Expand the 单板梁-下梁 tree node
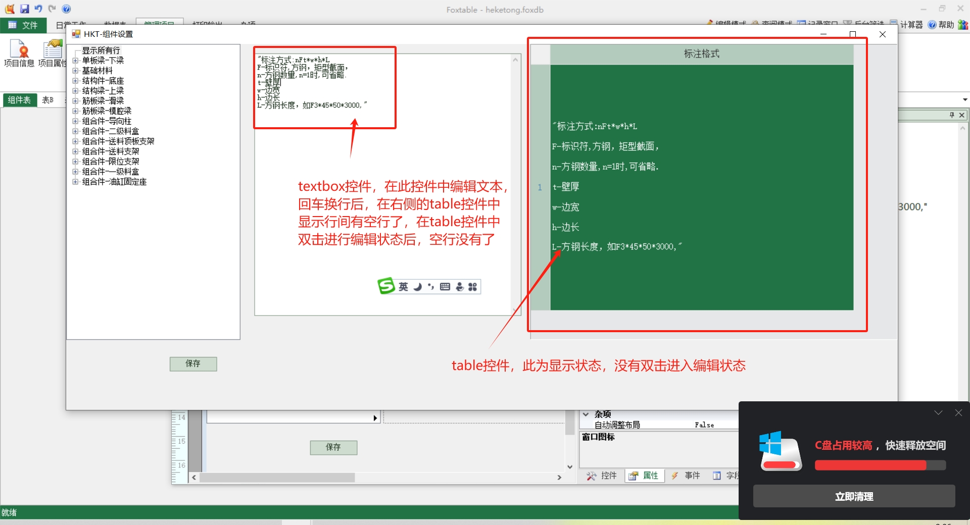Image resolution: width=970 pixels, height=525 pixels. [75, 61]
